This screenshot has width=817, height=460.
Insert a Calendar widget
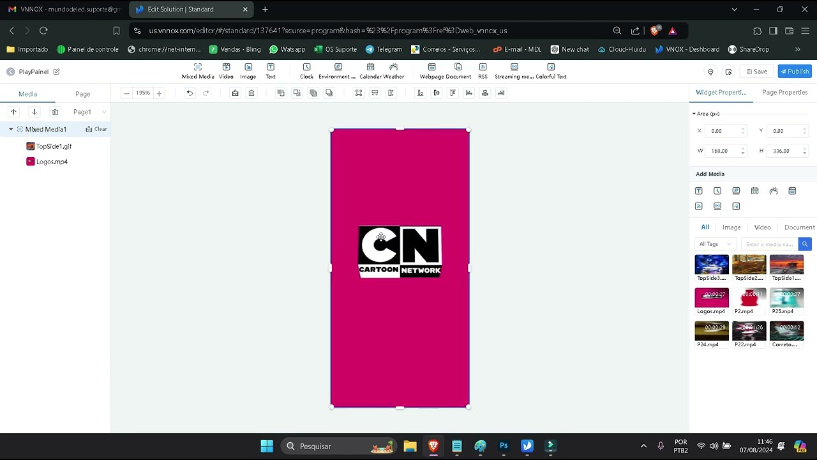370,71
